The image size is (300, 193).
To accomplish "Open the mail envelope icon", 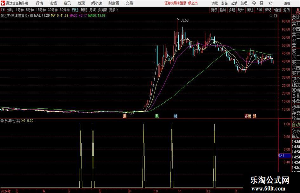I will pyautogui.click(x=270, y=3).
